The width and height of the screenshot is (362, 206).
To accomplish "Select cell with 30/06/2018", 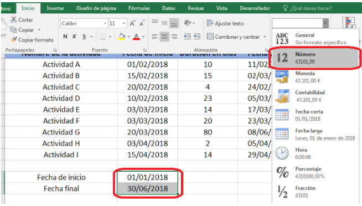I will [x=148, y=188].
